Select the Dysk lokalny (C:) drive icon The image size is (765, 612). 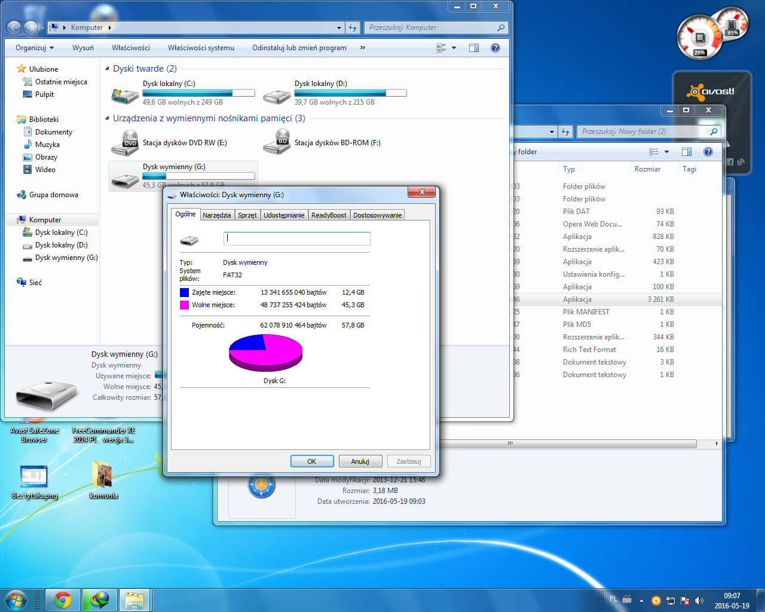tap(125, 96)
